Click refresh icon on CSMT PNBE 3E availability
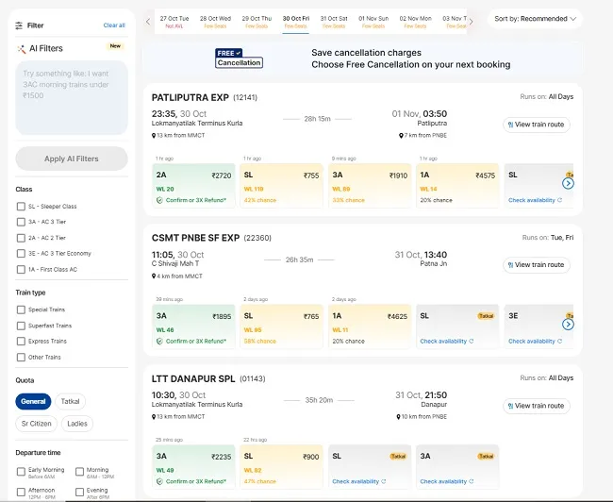 [x=560, y=342]
